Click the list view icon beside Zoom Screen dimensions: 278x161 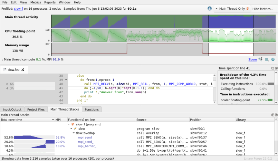tap(267, 59)
